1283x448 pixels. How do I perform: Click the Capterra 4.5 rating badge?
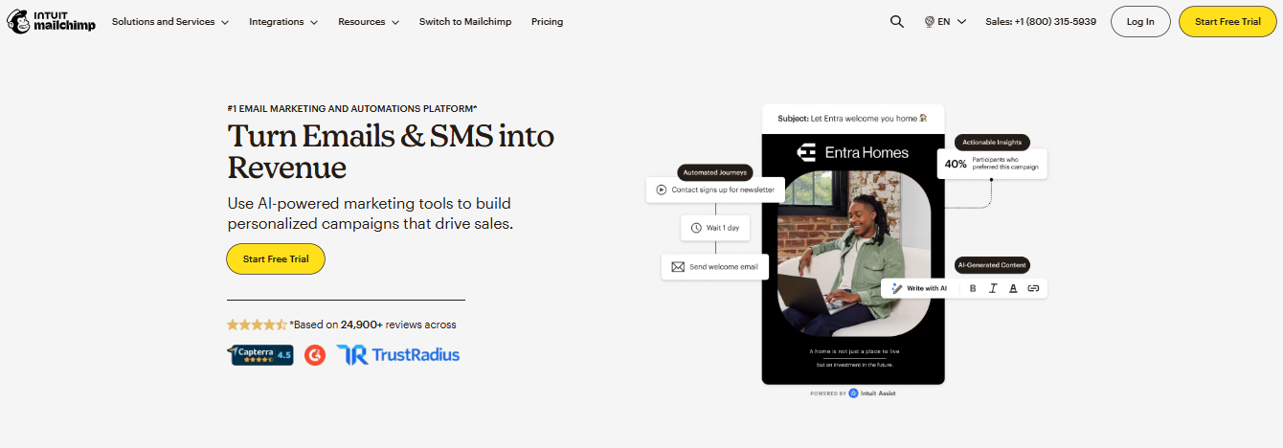point(260,355)
